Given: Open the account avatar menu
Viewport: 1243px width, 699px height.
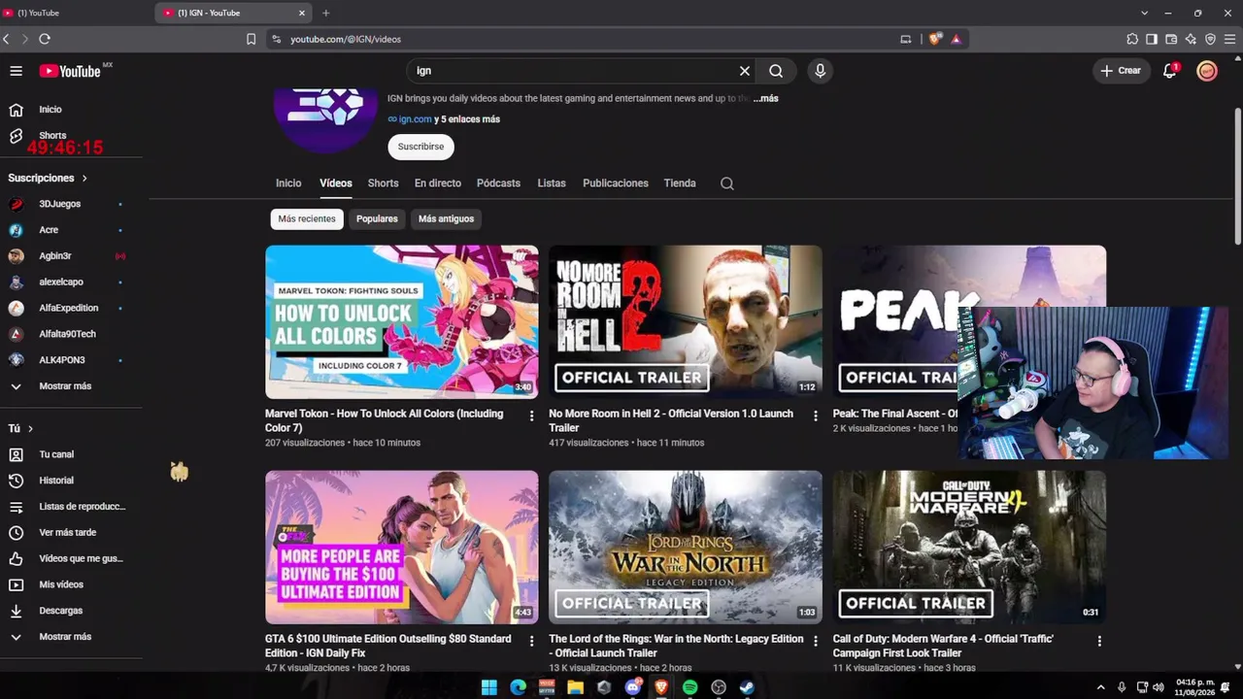Looking at the screenshot, I should point(1207,71).
